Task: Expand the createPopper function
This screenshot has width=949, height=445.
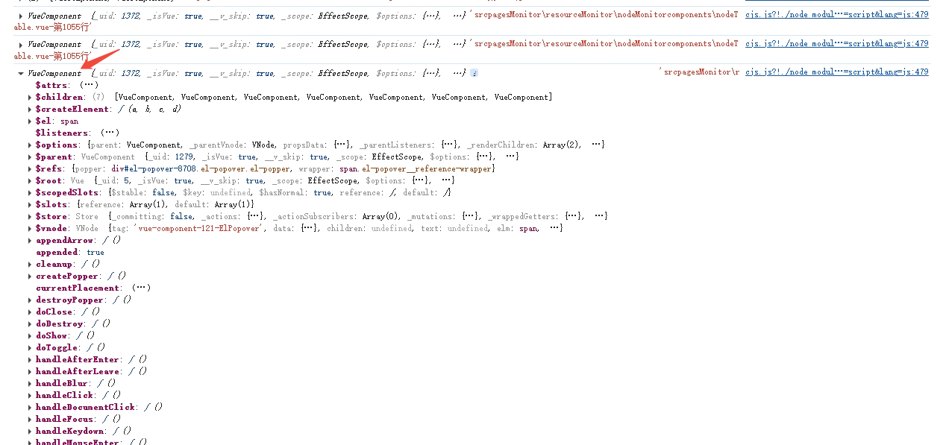Action: (30, 276)
